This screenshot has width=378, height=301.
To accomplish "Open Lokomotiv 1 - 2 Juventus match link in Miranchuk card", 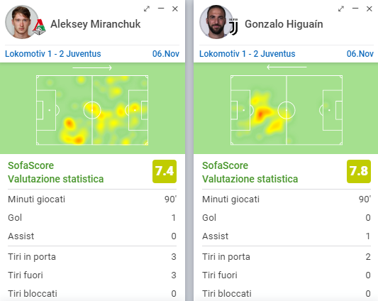I will pos(53,53).
